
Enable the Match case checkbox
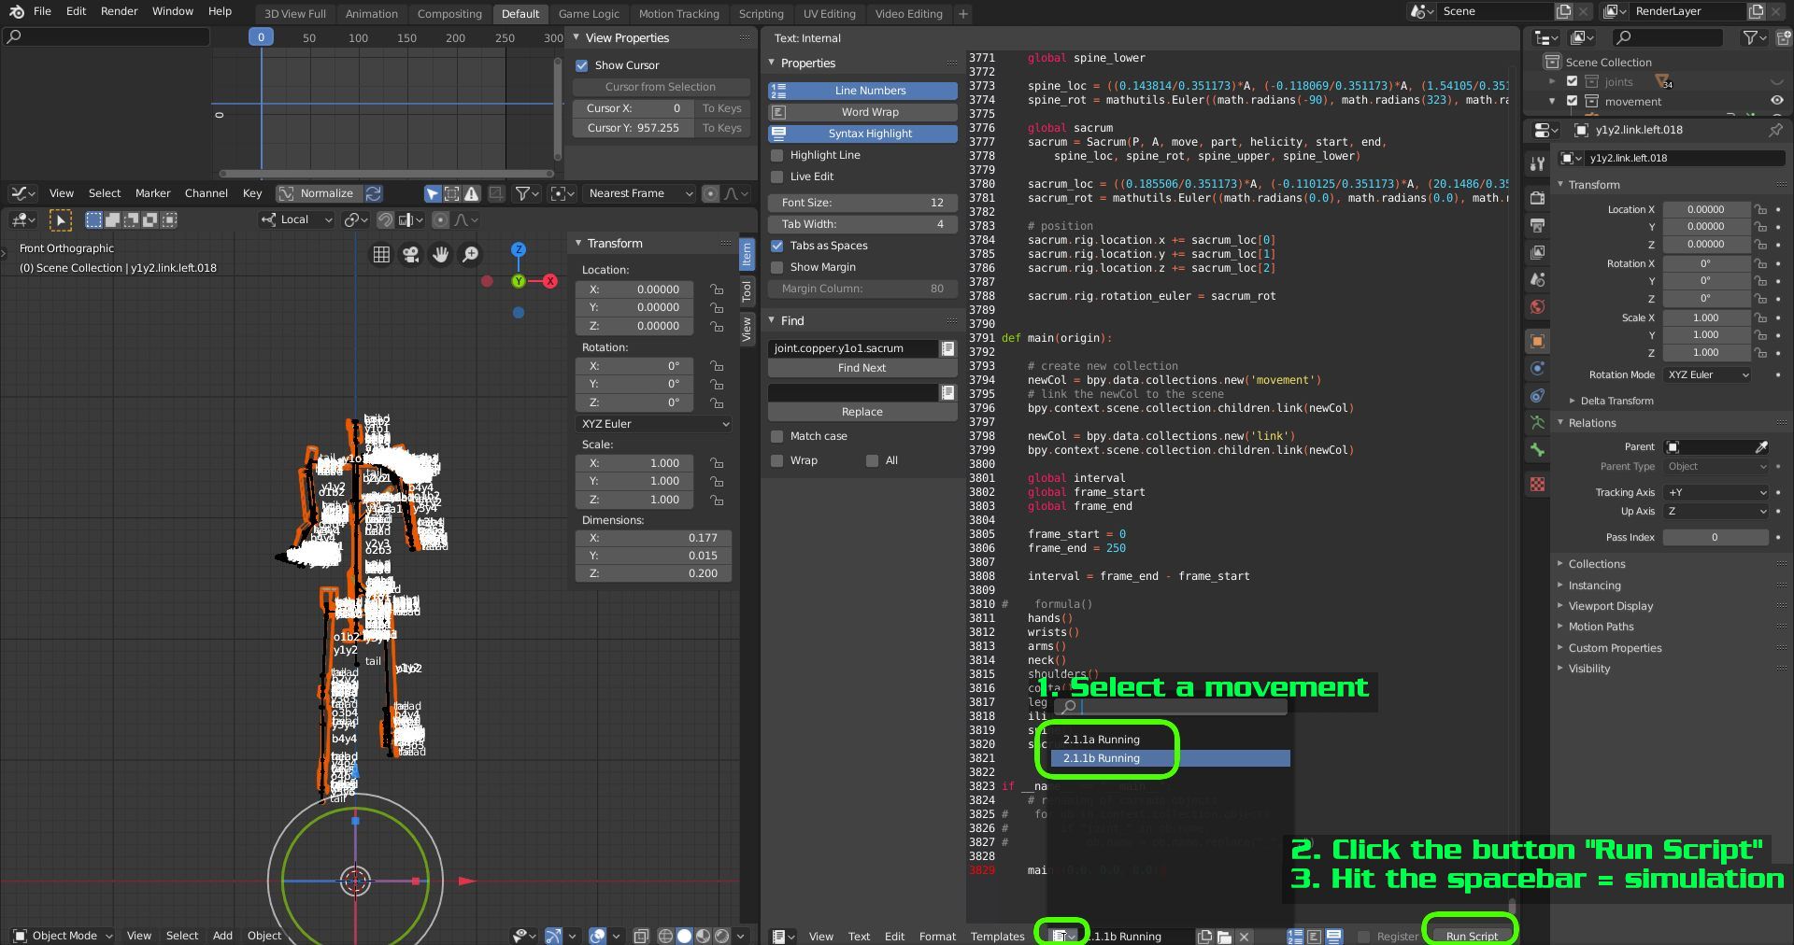coord(776,436)
